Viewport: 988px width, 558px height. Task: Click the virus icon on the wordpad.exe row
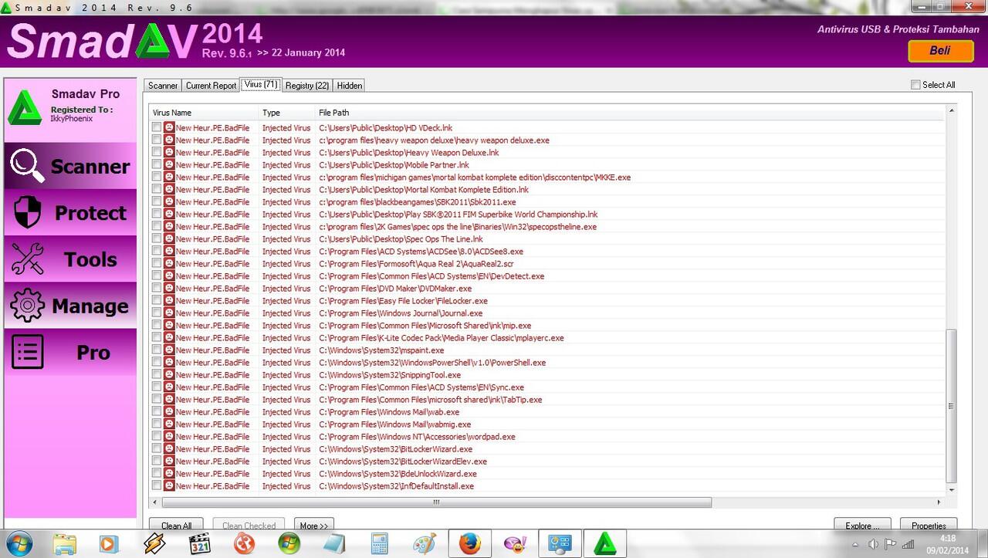click(169, 436)
